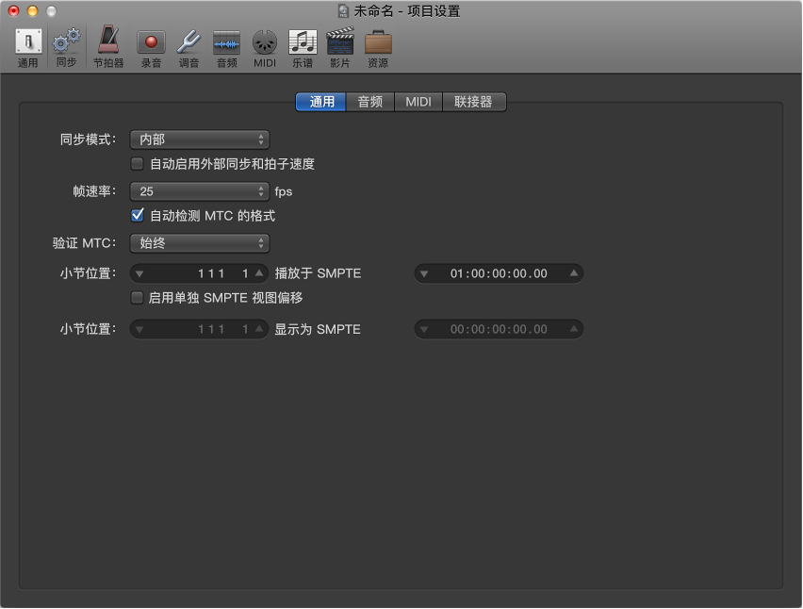Click the 验证 MTC label
This screenshot has width=803, height=609.
coord(85,243)
